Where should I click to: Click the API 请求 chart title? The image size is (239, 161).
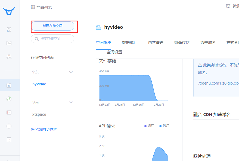[107, 126]
